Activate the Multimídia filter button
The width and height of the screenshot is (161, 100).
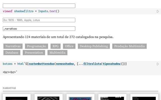[57, 52]
